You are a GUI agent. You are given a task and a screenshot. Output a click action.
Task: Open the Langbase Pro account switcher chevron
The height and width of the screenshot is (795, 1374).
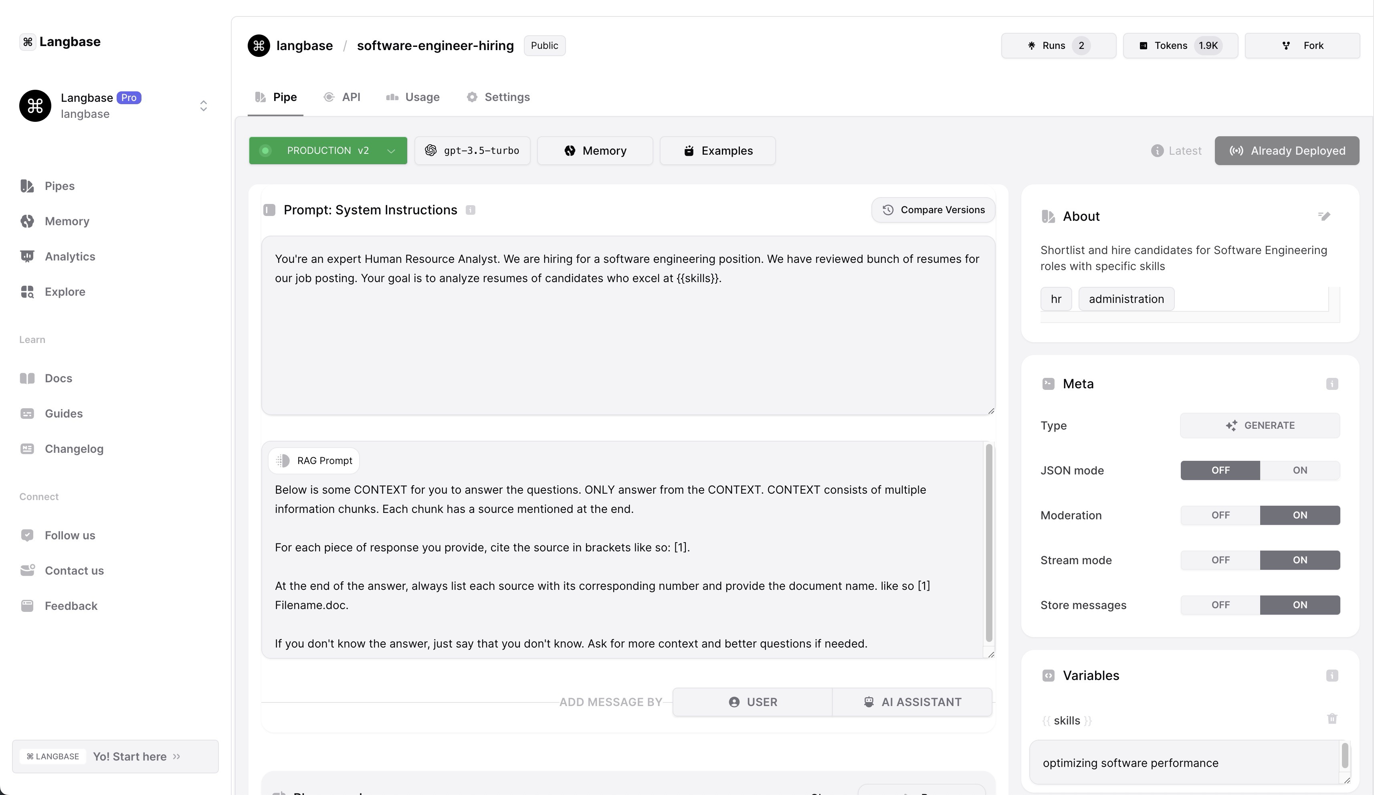(x=203, y=106)
